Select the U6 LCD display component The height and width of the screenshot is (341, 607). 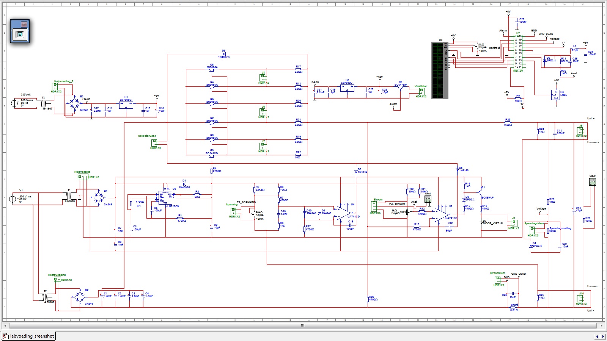click(x=440, y=70)
